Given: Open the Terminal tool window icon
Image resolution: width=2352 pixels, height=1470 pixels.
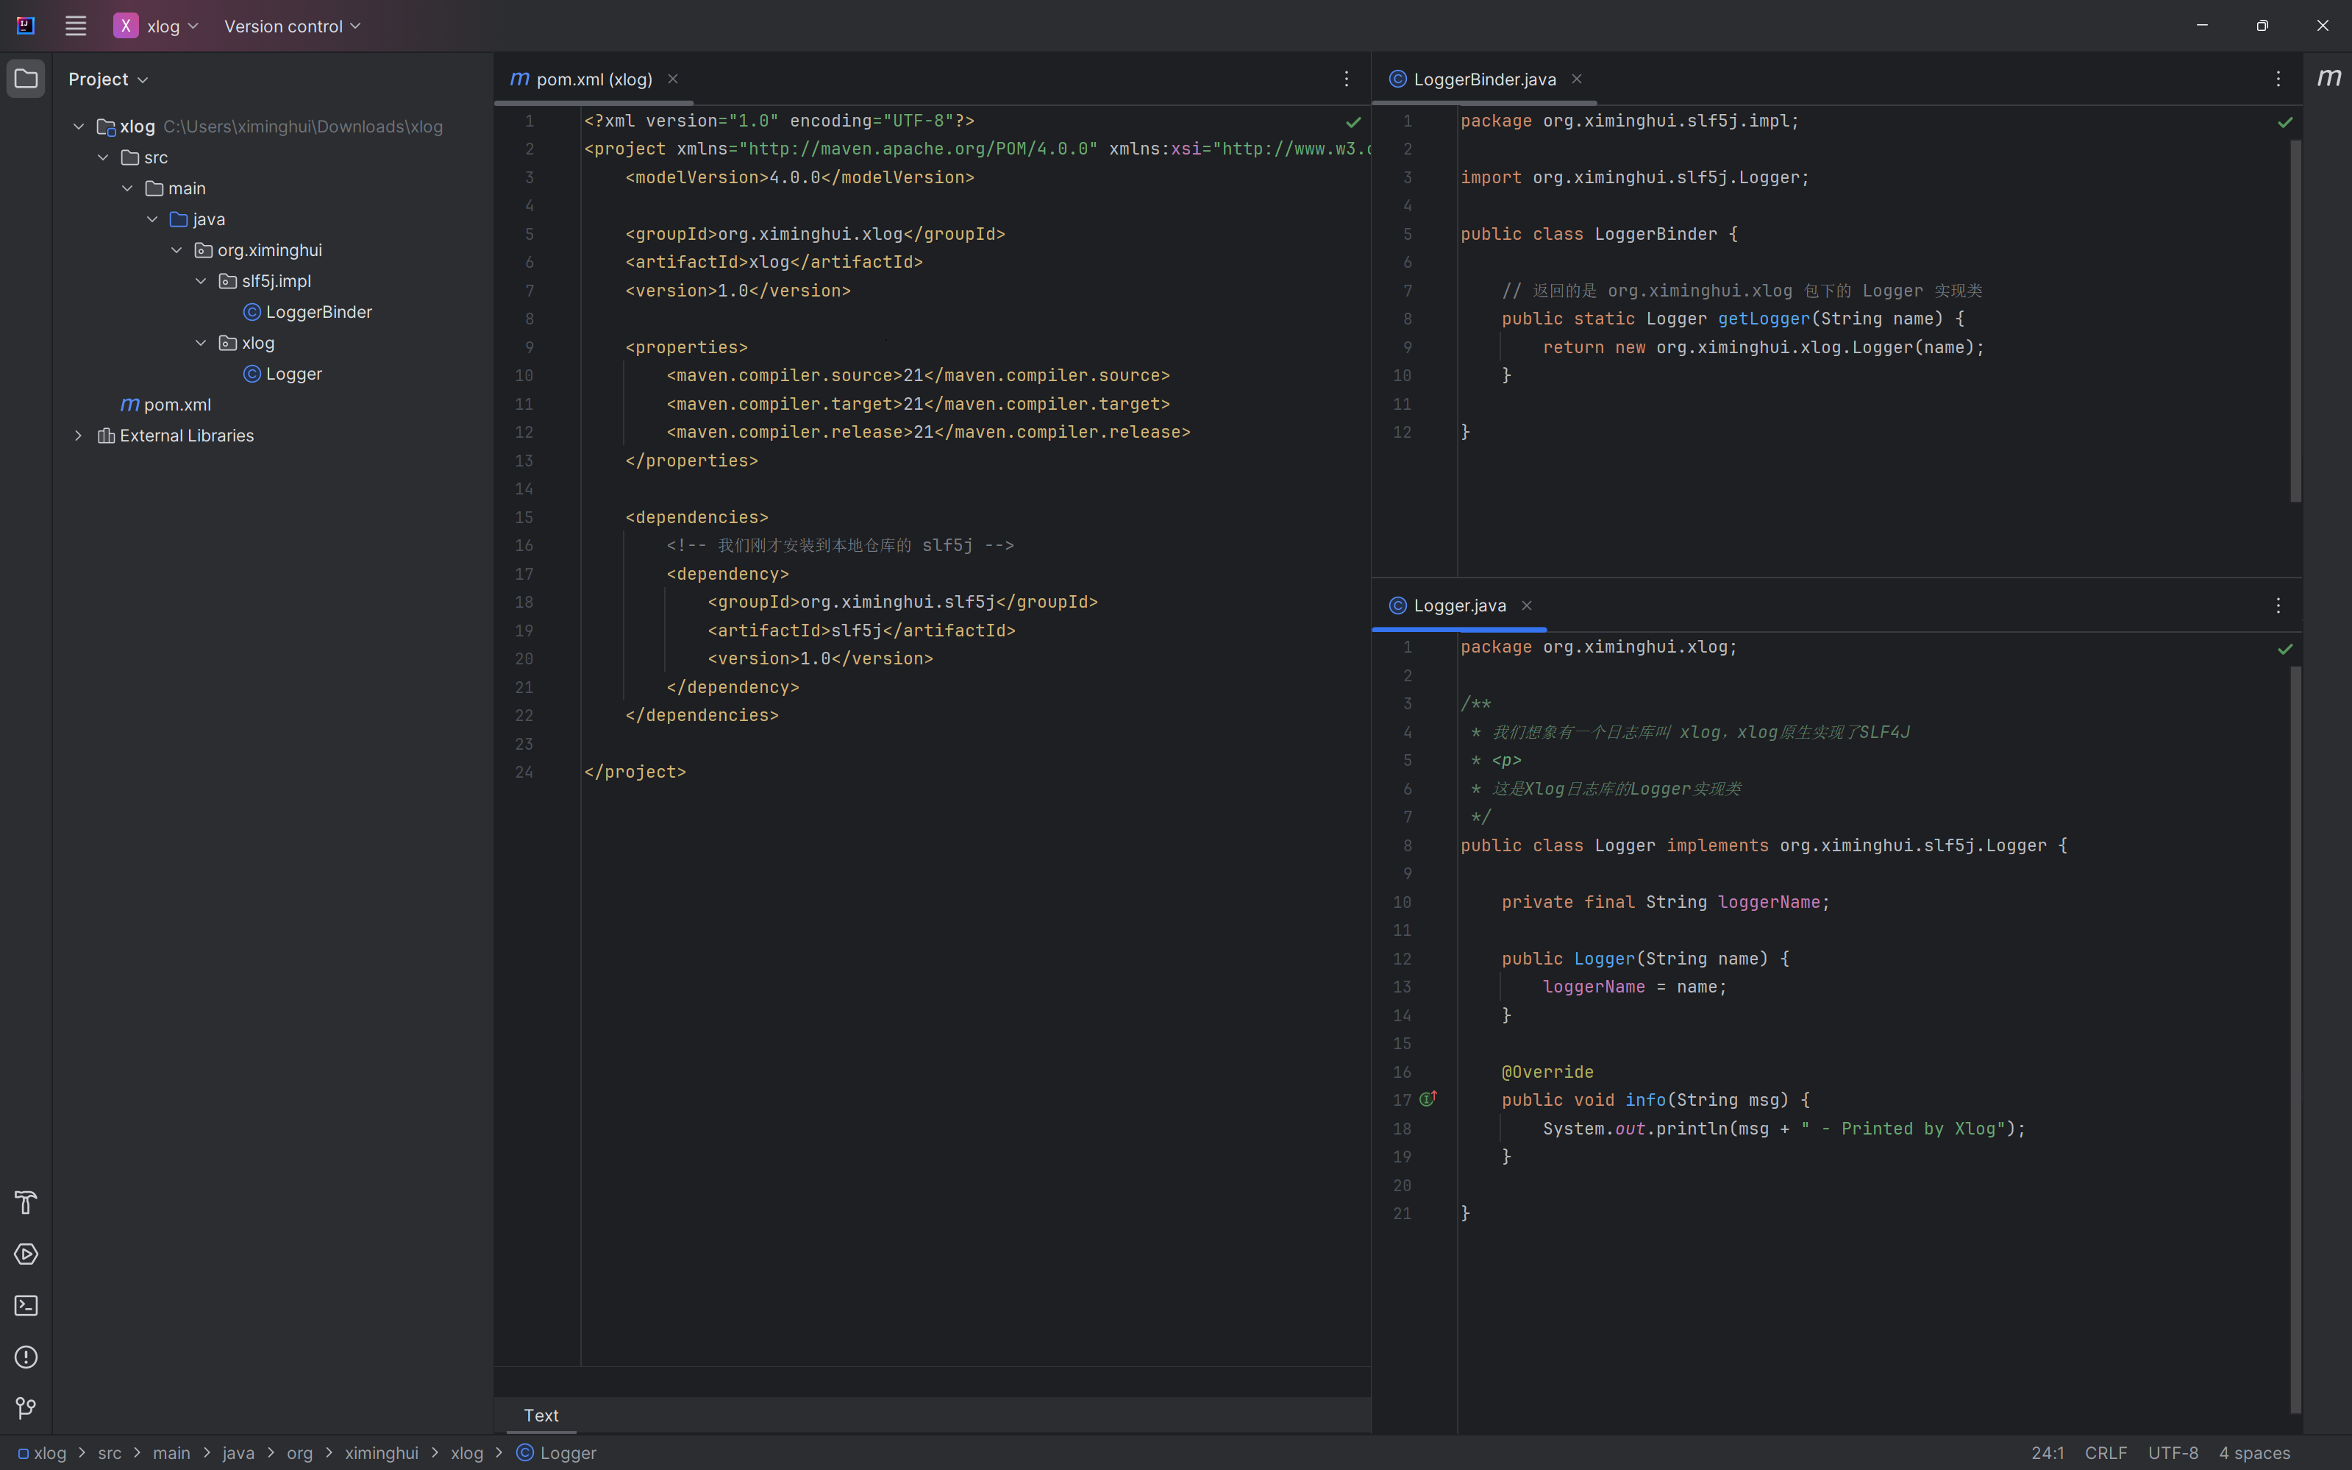Looking at the screenshot, I should 26,1306.
